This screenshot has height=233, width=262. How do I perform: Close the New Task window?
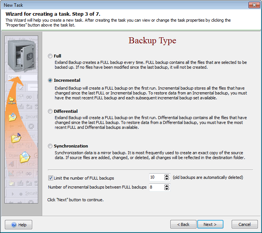254,5
